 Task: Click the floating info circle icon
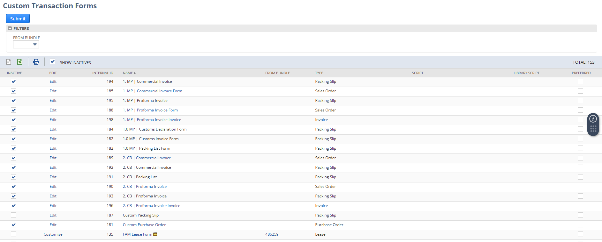click(593, 119)
